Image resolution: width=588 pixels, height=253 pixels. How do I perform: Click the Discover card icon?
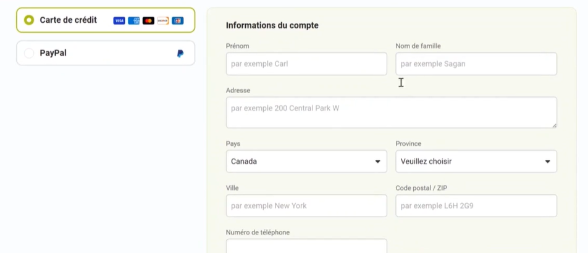point(163,20)
